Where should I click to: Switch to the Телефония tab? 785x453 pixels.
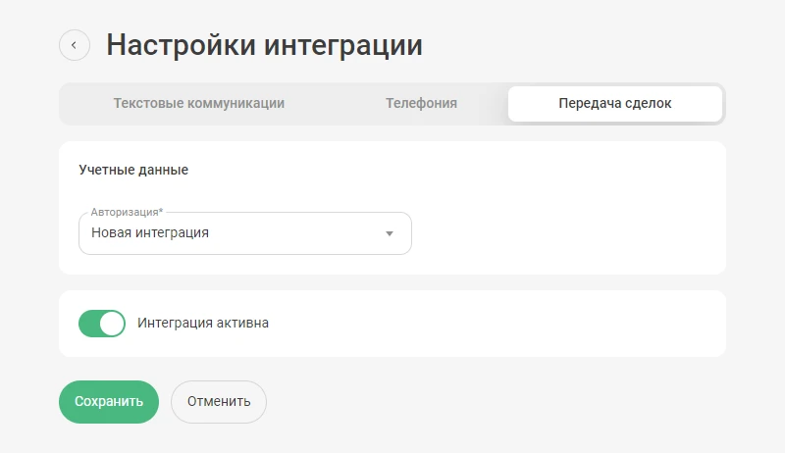[421, 104]
